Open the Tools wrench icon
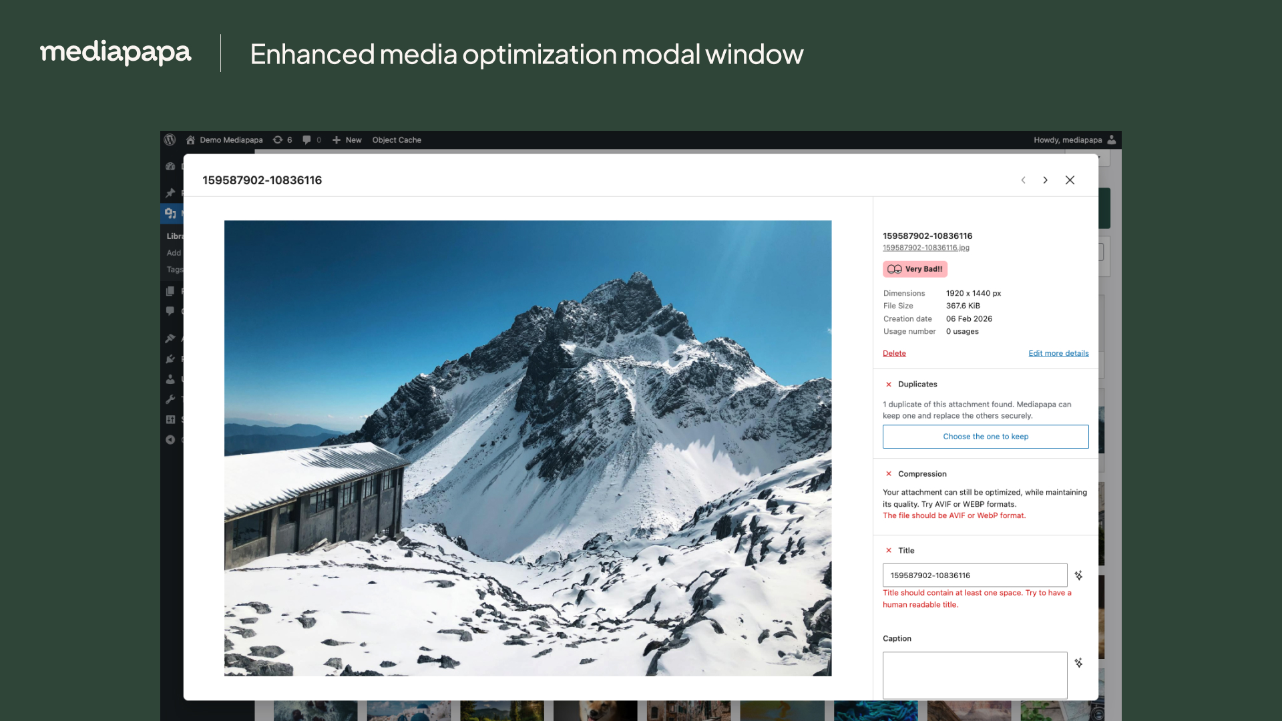This screenshot has height=721, width=1282. point(171,399)
